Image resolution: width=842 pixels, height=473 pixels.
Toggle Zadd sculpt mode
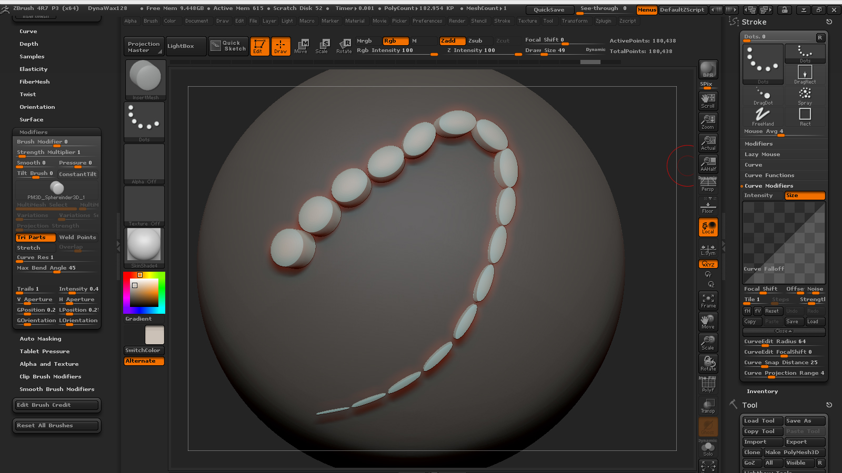453,40
